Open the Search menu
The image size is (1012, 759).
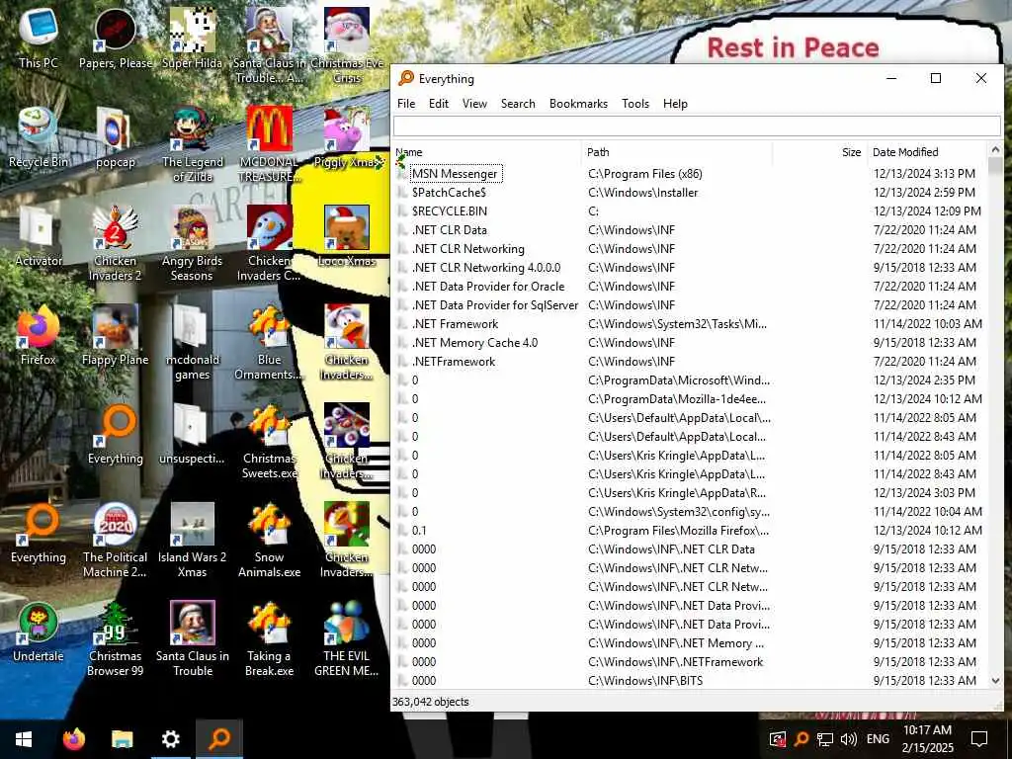pos(518,103)
